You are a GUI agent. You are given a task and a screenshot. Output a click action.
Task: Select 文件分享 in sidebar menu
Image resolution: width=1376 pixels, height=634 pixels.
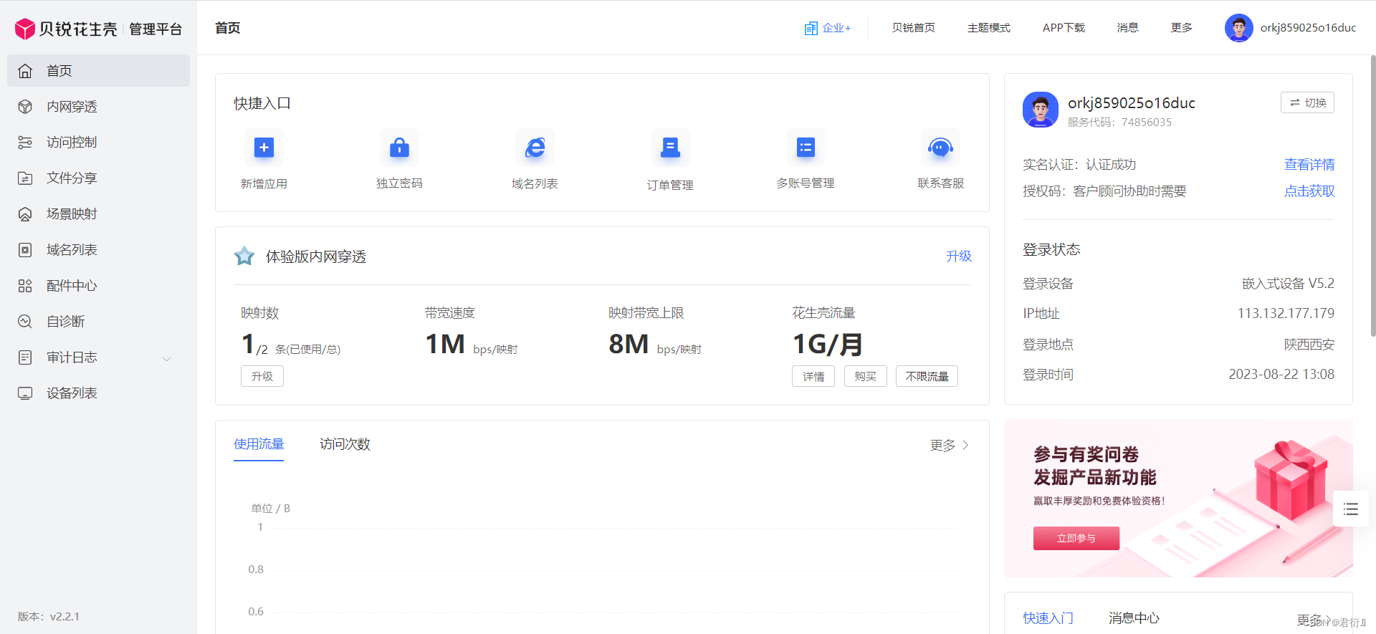[x=98, y=178]
